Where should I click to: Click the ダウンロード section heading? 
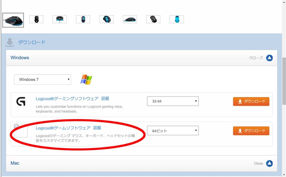coord(32,43)
